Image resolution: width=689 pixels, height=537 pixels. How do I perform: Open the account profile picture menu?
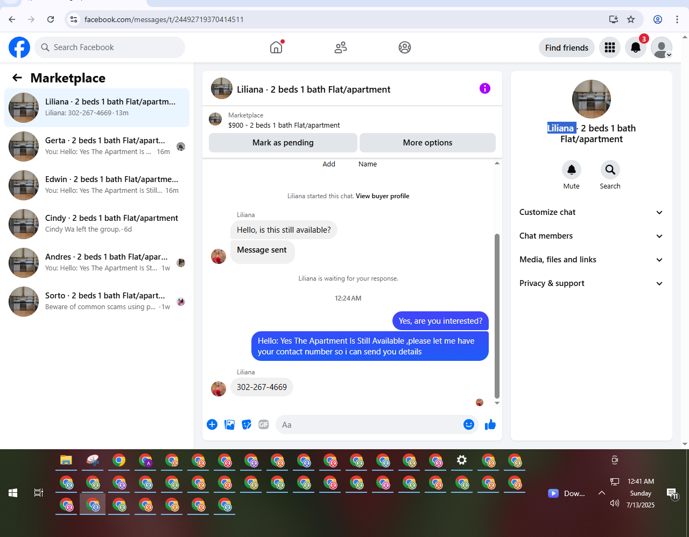(x=662, y=47)
